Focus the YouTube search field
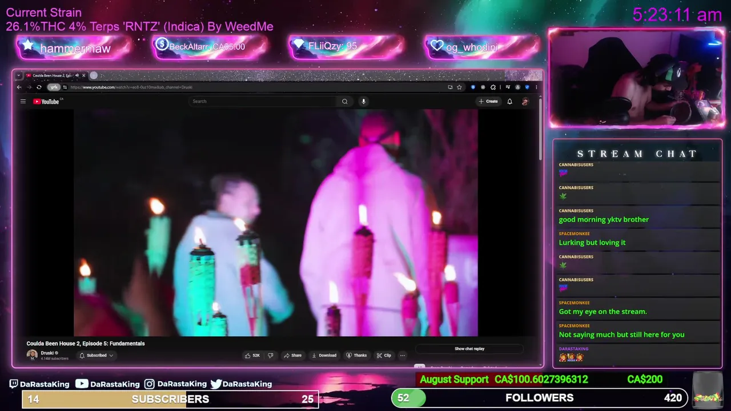Image resolution: width=731 pixels, height=411 pixels. [x=263, y=102]
